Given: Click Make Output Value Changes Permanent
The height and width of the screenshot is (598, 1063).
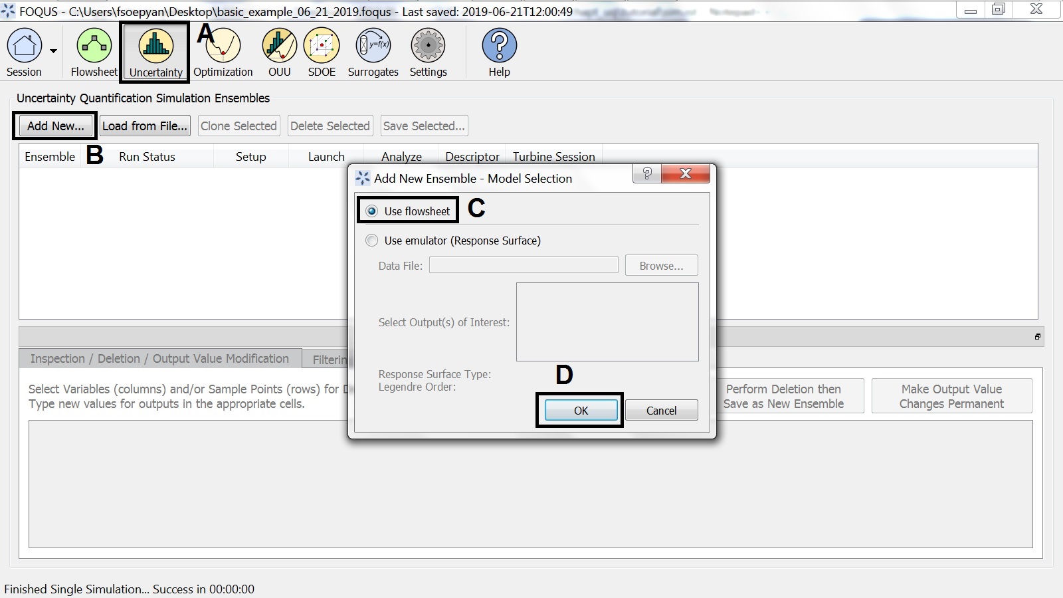Looking at the screenshot, I should point(951,395).
